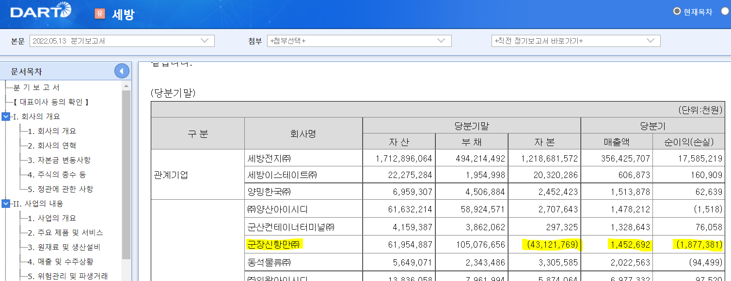
Task: Open 분 기 보 고 서 in the tree
Action: coord(36,88)
